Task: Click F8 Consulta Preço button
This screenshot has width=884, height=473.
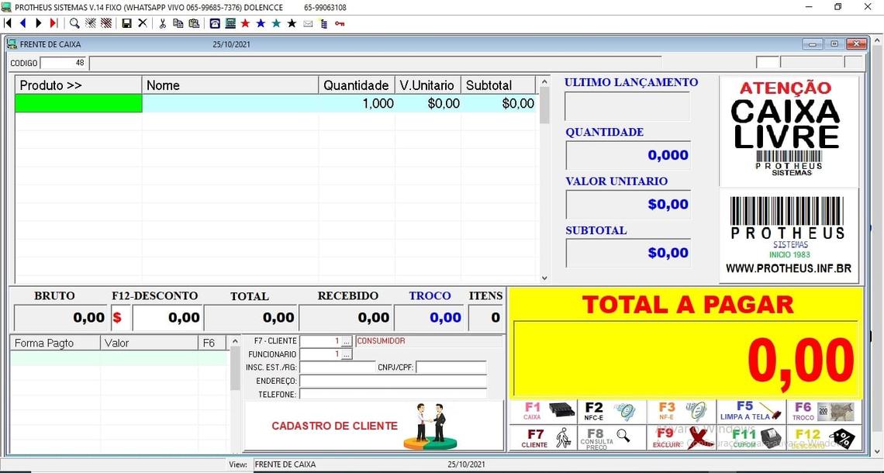Action: pyautogui.click(x=612, y=437)
